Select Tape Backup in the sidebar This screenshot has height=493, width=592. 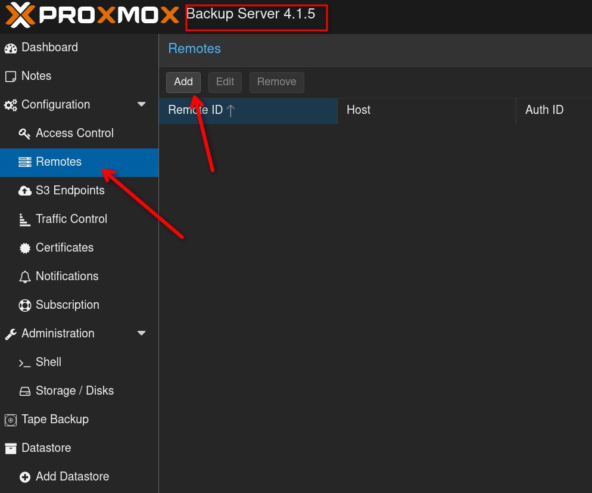pyautogui.click(x=55, y=420)
